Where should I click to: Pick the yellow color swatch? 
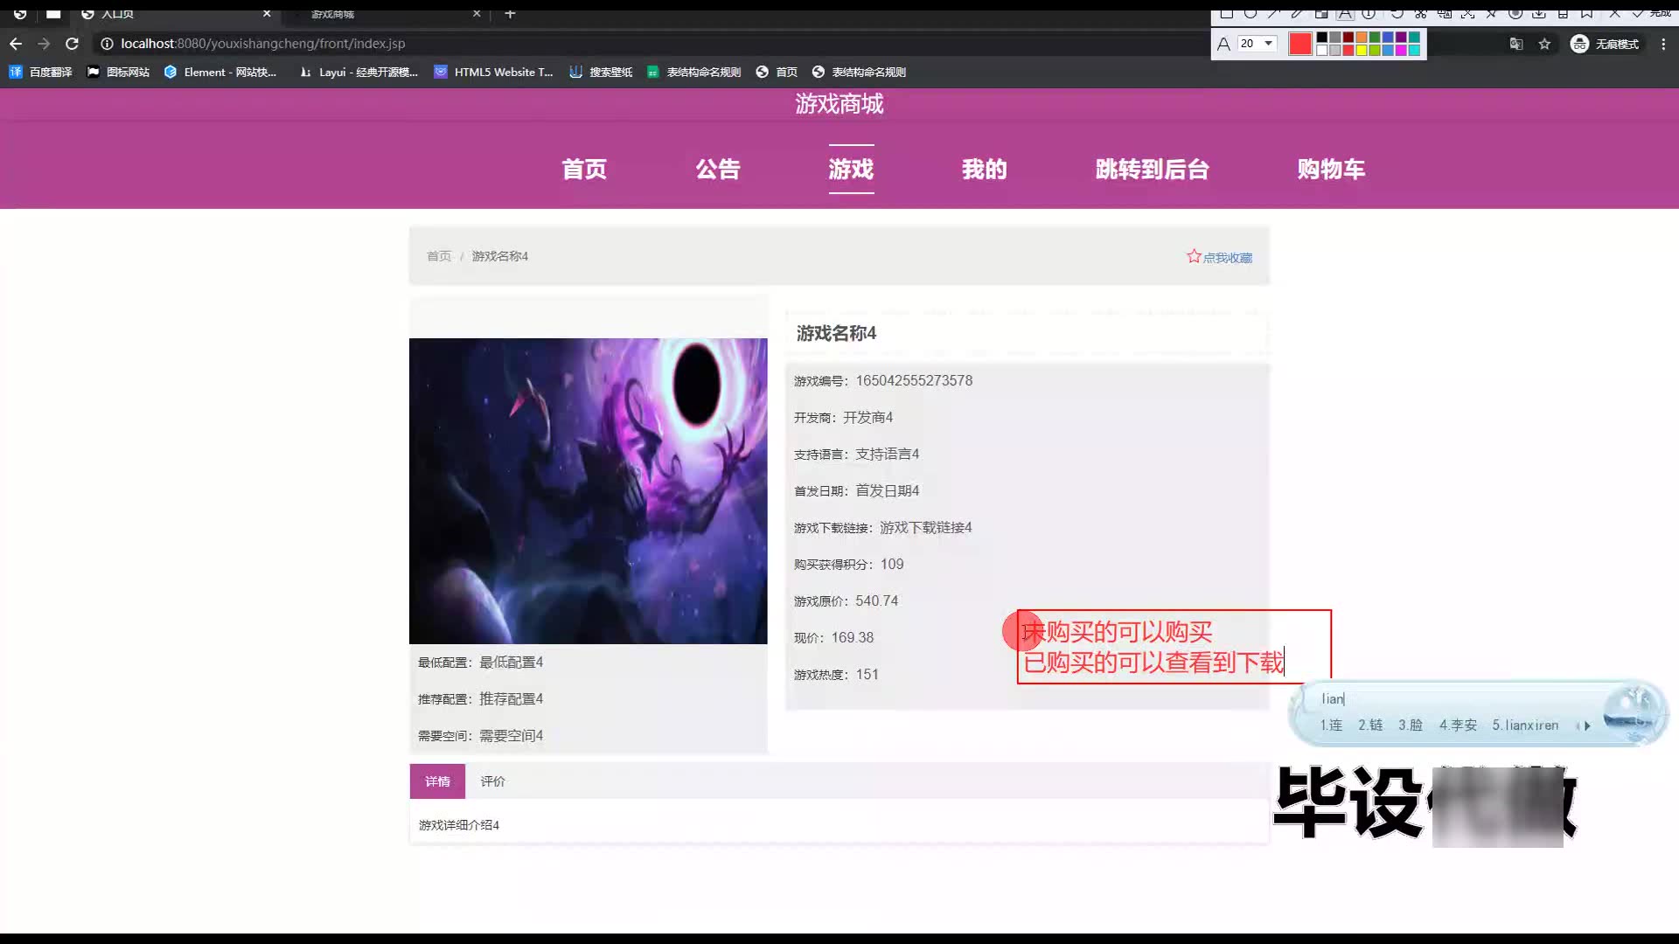point(1362,50)
